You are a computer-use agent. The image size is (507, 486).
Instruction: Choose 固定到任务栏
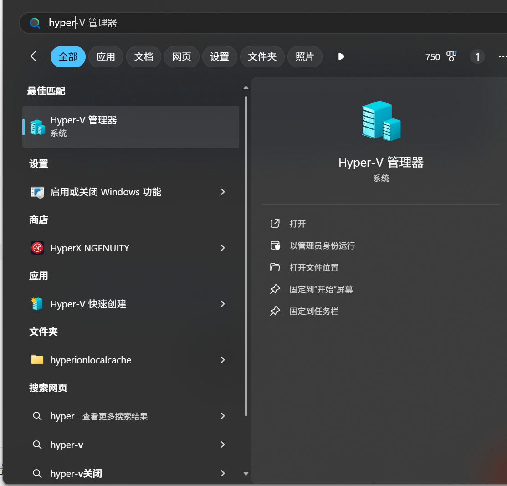pyautogui.click(x=314, y=312)
